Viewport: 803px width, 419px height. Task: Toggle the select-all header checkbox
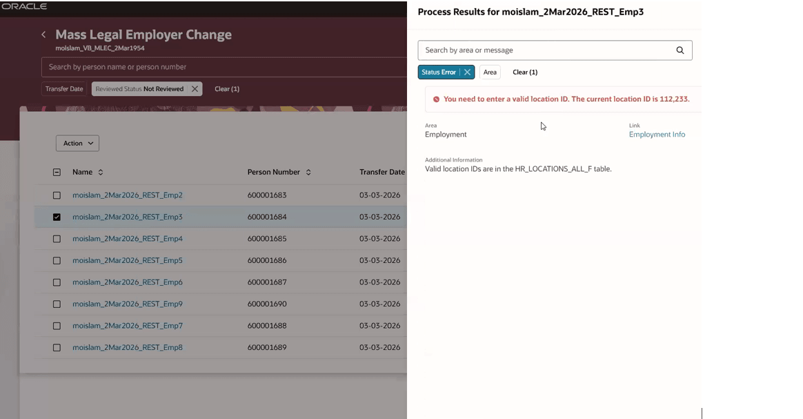57,172
